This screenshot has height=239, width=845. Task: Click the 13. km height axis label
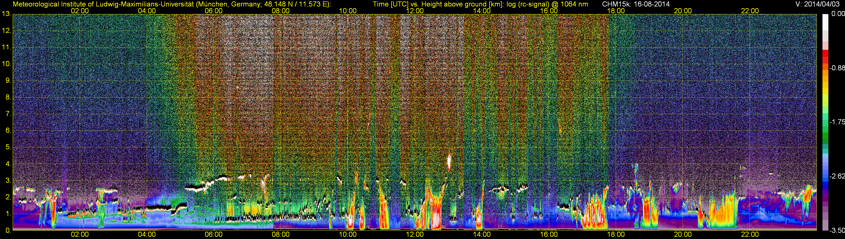coord(6,14)
